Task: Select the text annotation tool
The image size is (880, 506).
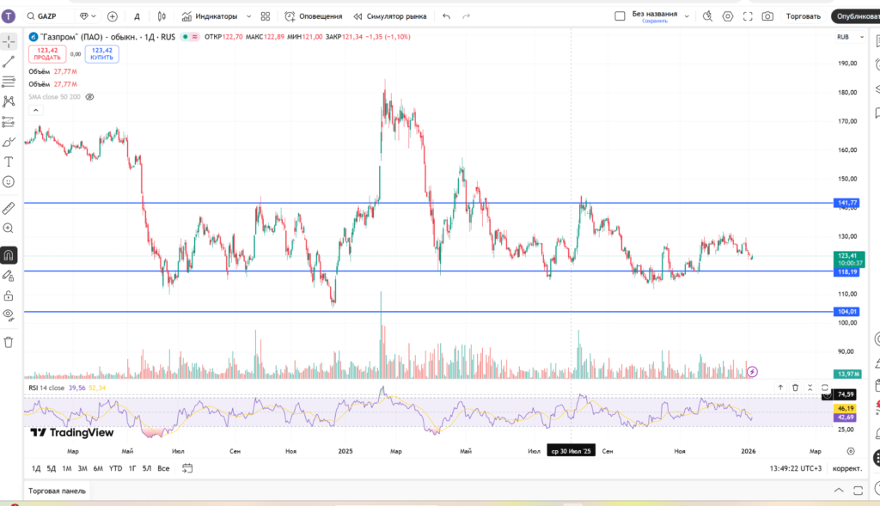Action: pyautogui.click(x=9, y=162)
